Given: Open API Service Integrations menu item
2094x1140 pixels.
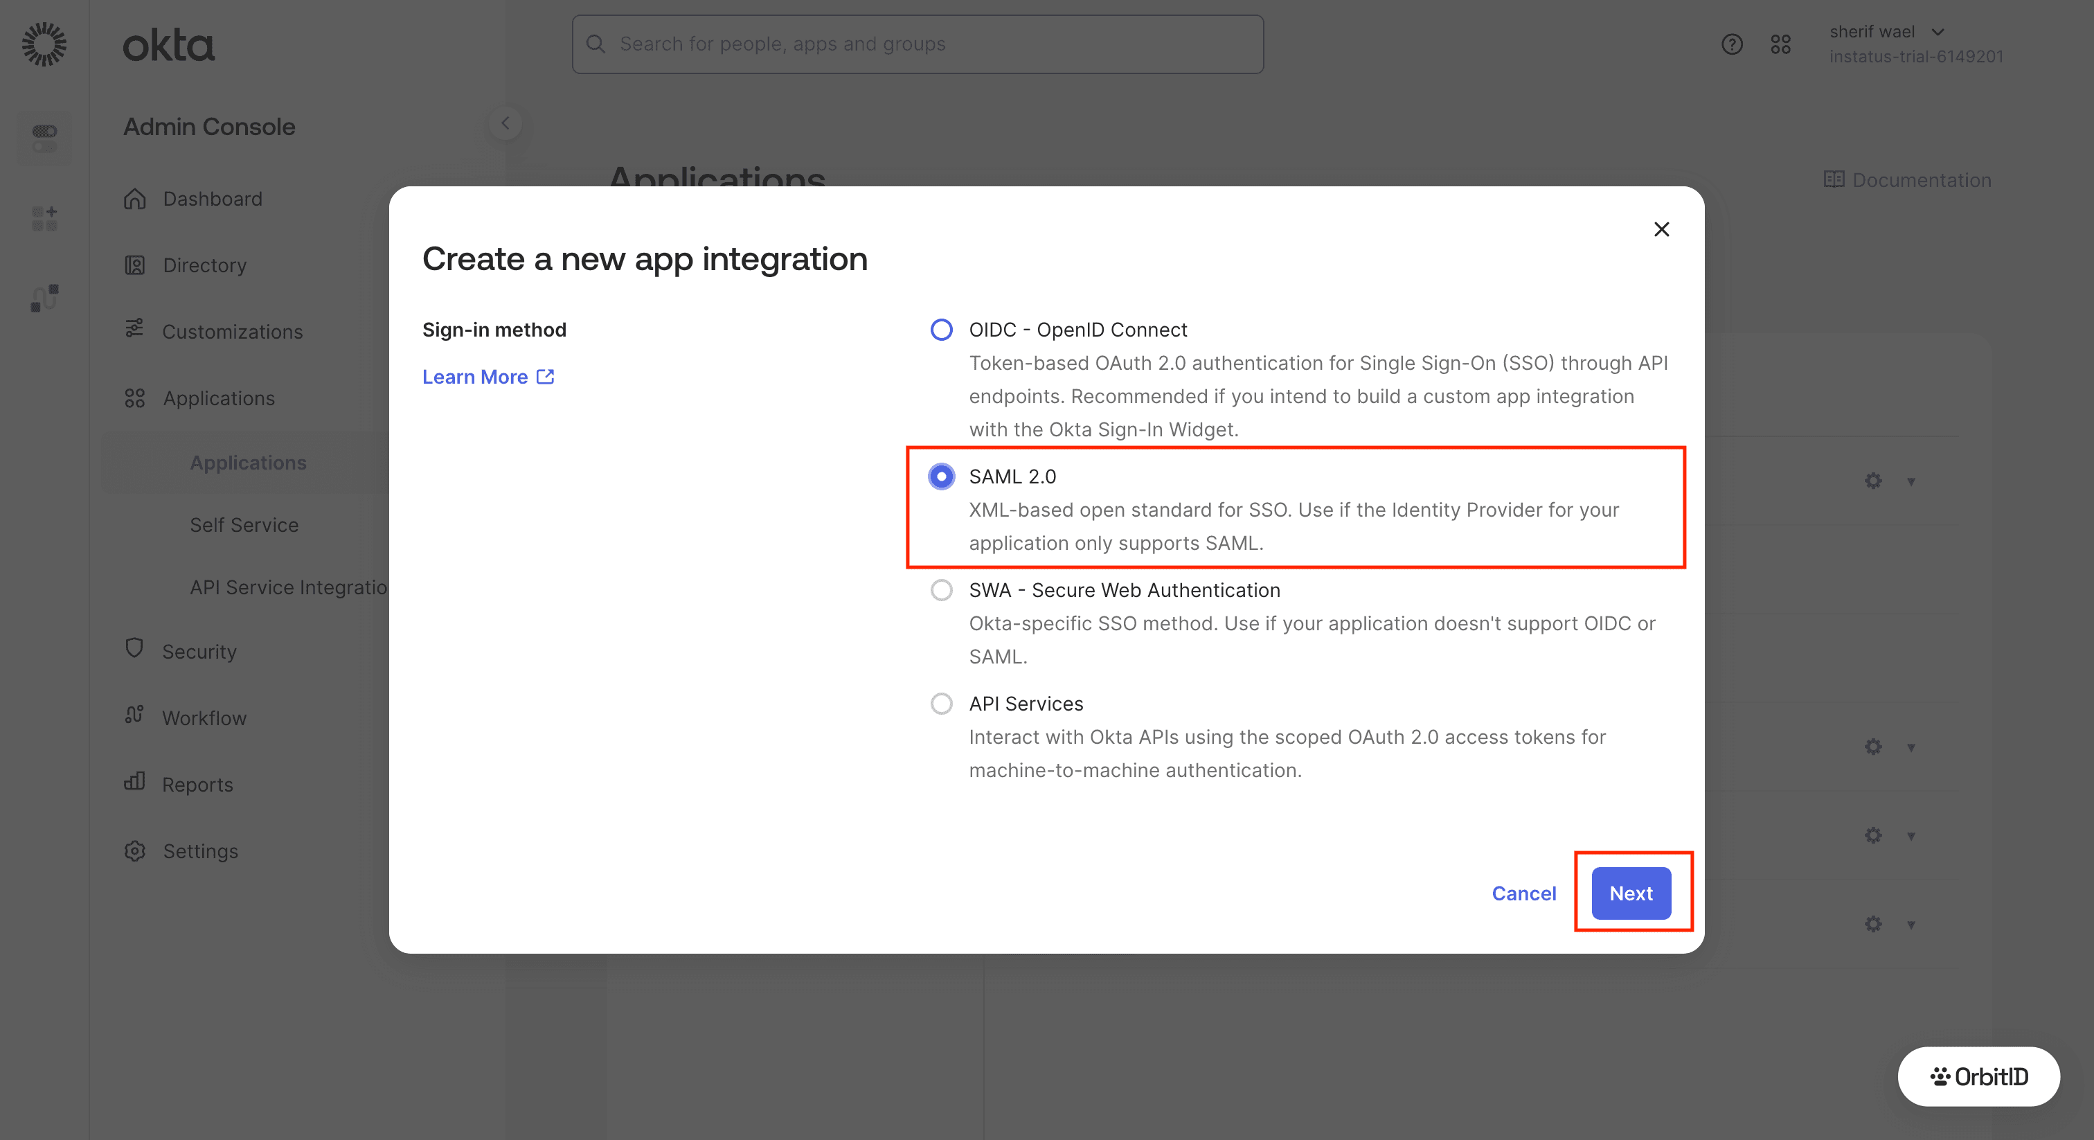Looking at the screenshot, I should click(289, 587).
